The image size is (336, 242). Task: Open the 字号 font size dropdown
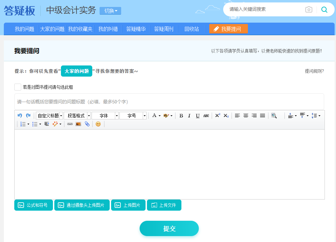pyautogui.click(x=133, y=115)
